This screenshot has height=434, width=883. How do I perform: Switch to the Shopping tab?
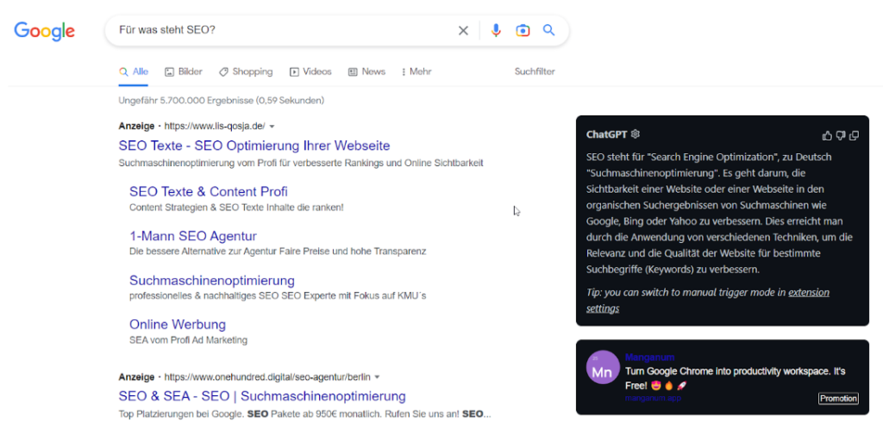[246, 72]
